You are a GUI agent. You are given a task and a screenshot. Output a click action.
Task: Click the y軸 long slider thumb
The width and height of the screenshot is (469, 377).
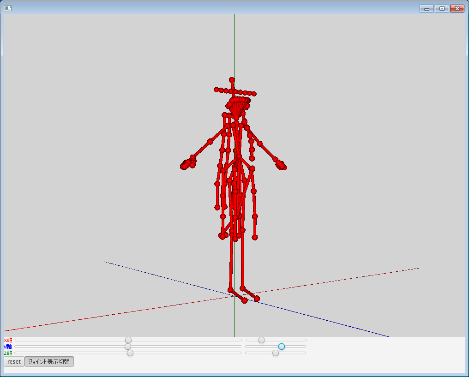click(x=128, y=347)
